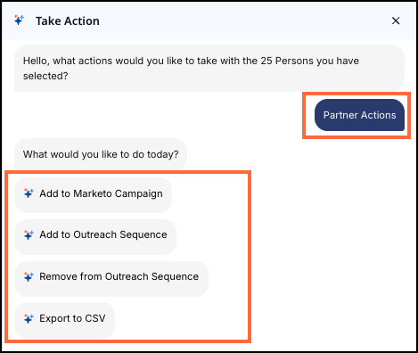
Task: Click the Take Action title text
Action: (68, 21)
